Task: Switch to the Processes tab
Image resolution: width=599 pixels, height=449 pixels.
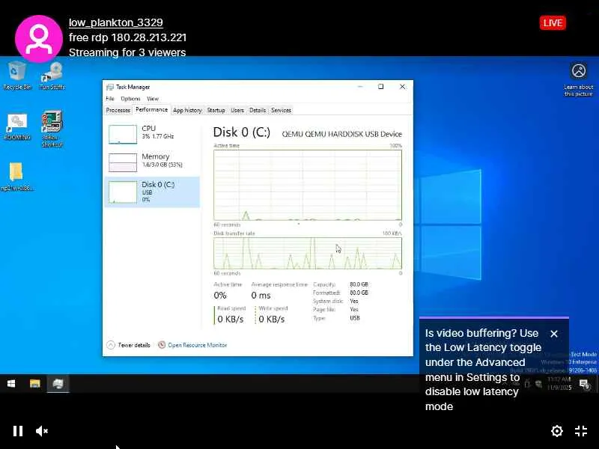Action: [x=118, y=110]
